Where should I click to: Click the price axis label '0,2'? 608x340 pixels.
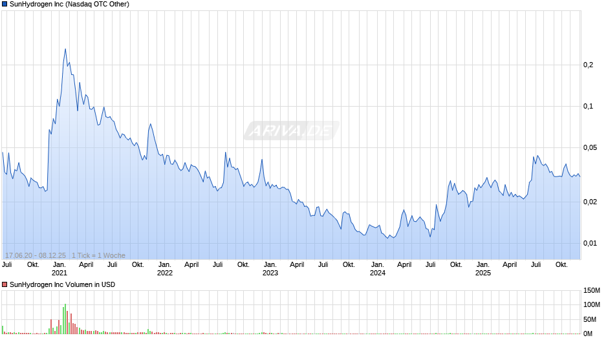click(588, 65)
